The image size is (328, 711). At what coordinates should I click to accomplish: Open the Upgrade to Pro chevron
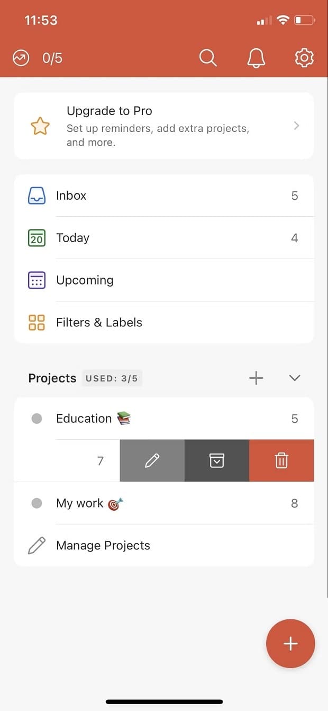coord(296,126)
